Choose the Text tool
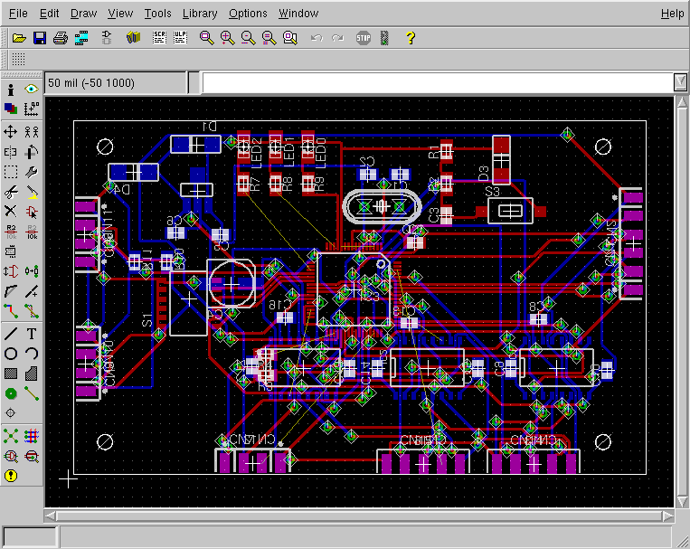Image resolution: width=690 pixels, height=549 pixels. click(32, 333)
